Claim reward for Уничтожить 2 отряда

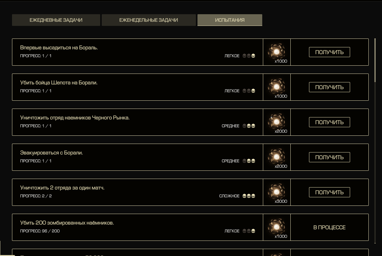coord(329,192)
